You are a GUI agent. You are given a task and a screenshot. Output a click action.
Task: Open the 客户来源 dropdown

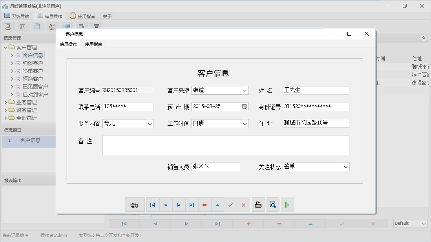245,90
